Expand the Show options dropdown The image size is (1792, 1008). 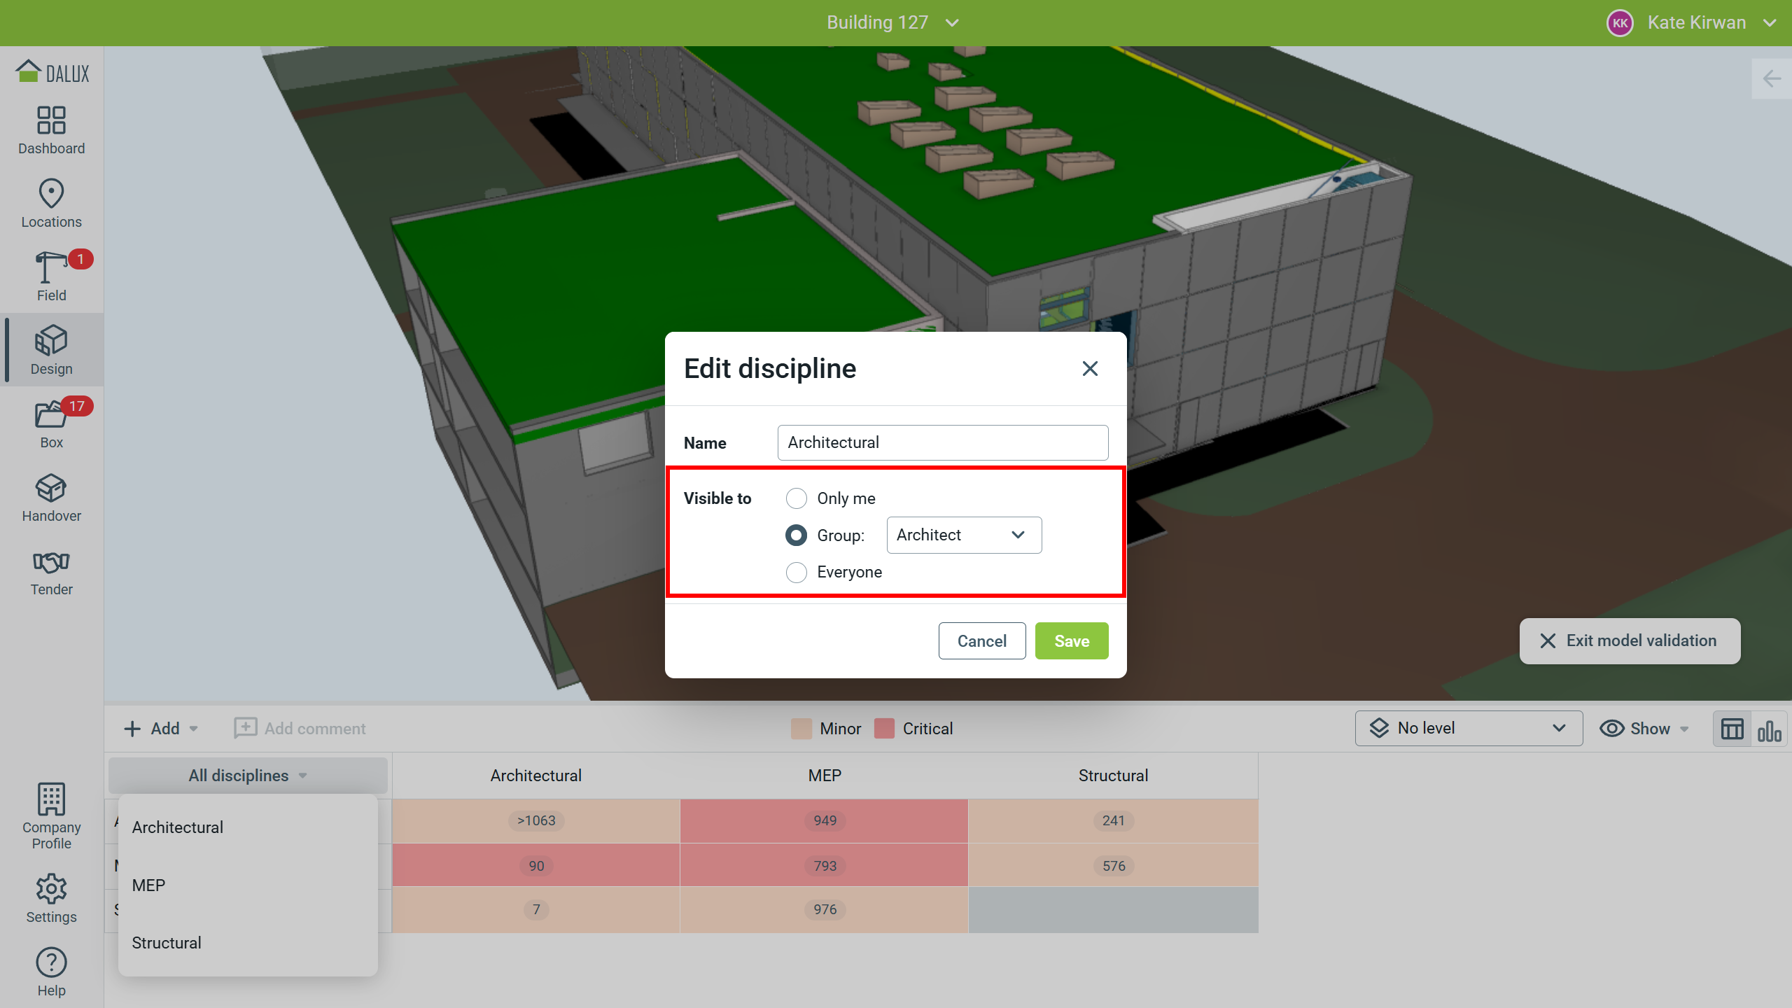point(1644,729)
